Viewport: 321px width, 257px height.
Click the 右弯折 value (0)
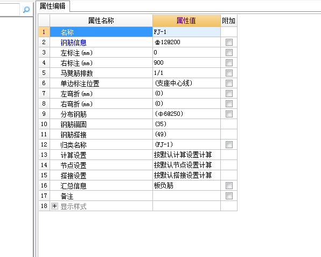(159, 103)
